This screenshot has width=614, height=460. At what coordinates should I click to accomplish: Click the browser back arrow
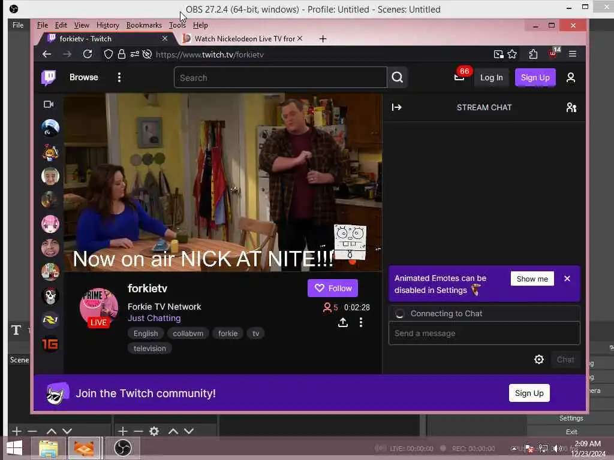(x=47, y=55)
